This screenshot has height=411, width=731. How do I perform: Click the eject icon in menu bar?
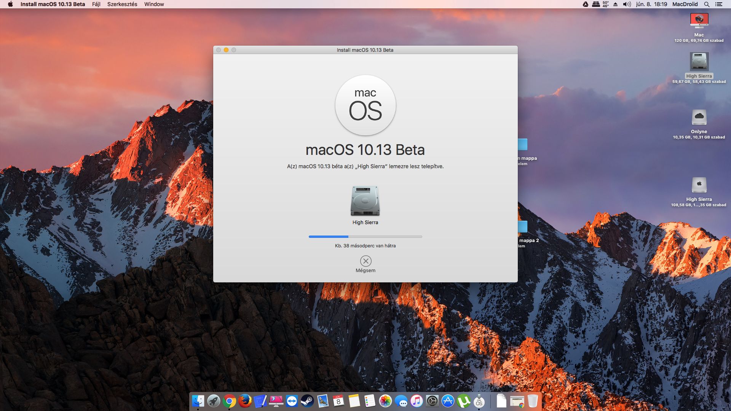click(615, 4)
